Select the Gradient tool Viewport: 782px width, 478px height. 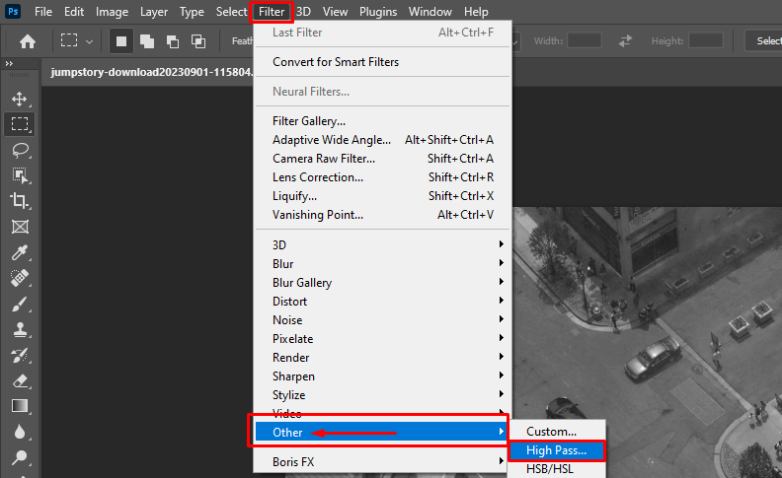coord(20,406)
